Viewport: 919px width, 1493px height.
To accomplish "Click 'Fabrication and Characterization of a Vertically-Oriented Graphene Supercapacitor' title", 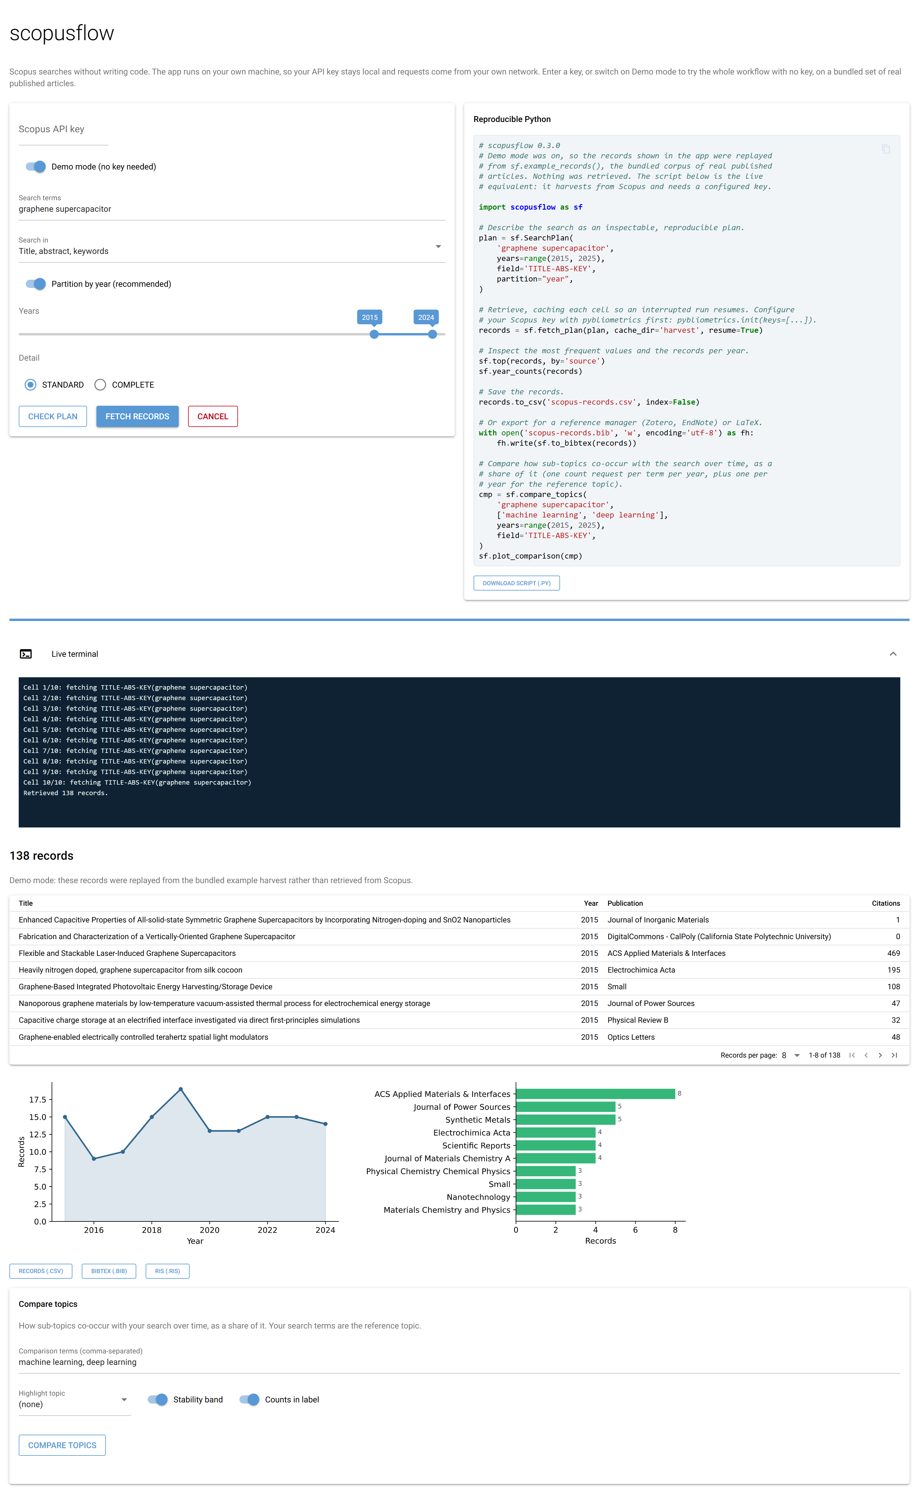I will pyautogui.click(x=157, y=936).
